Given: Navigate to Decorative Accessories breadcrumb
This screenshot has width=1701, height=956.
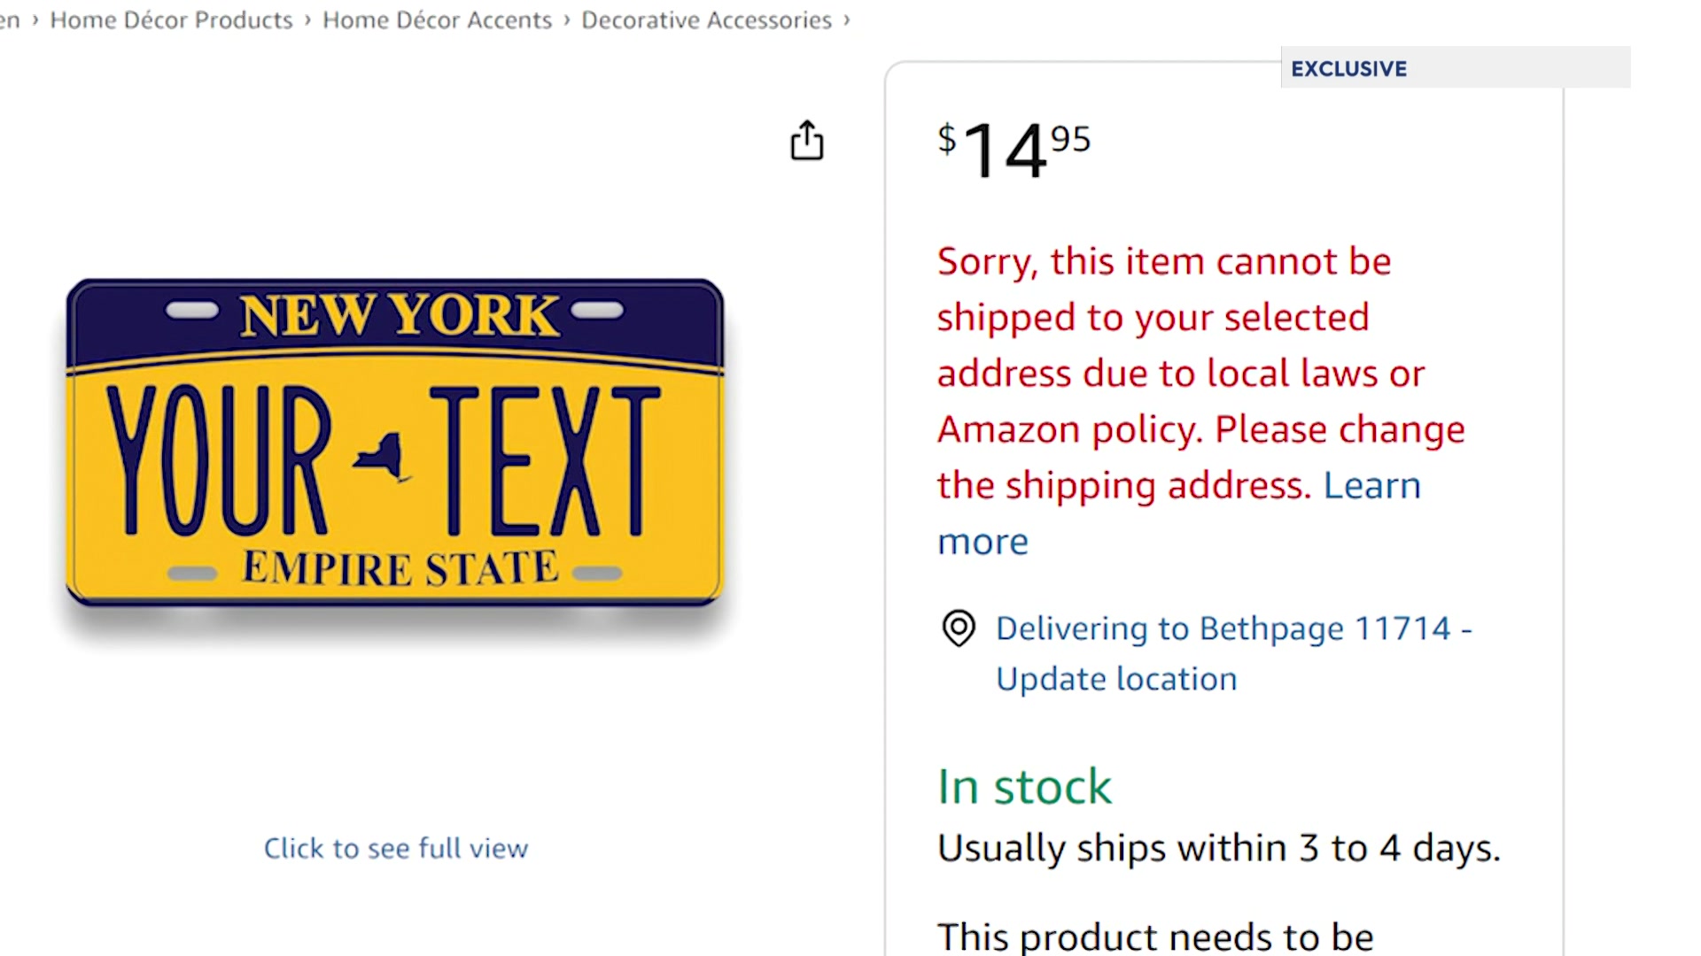Looking at the screenshot, I should pyautogui.click(x=706, y=20).
